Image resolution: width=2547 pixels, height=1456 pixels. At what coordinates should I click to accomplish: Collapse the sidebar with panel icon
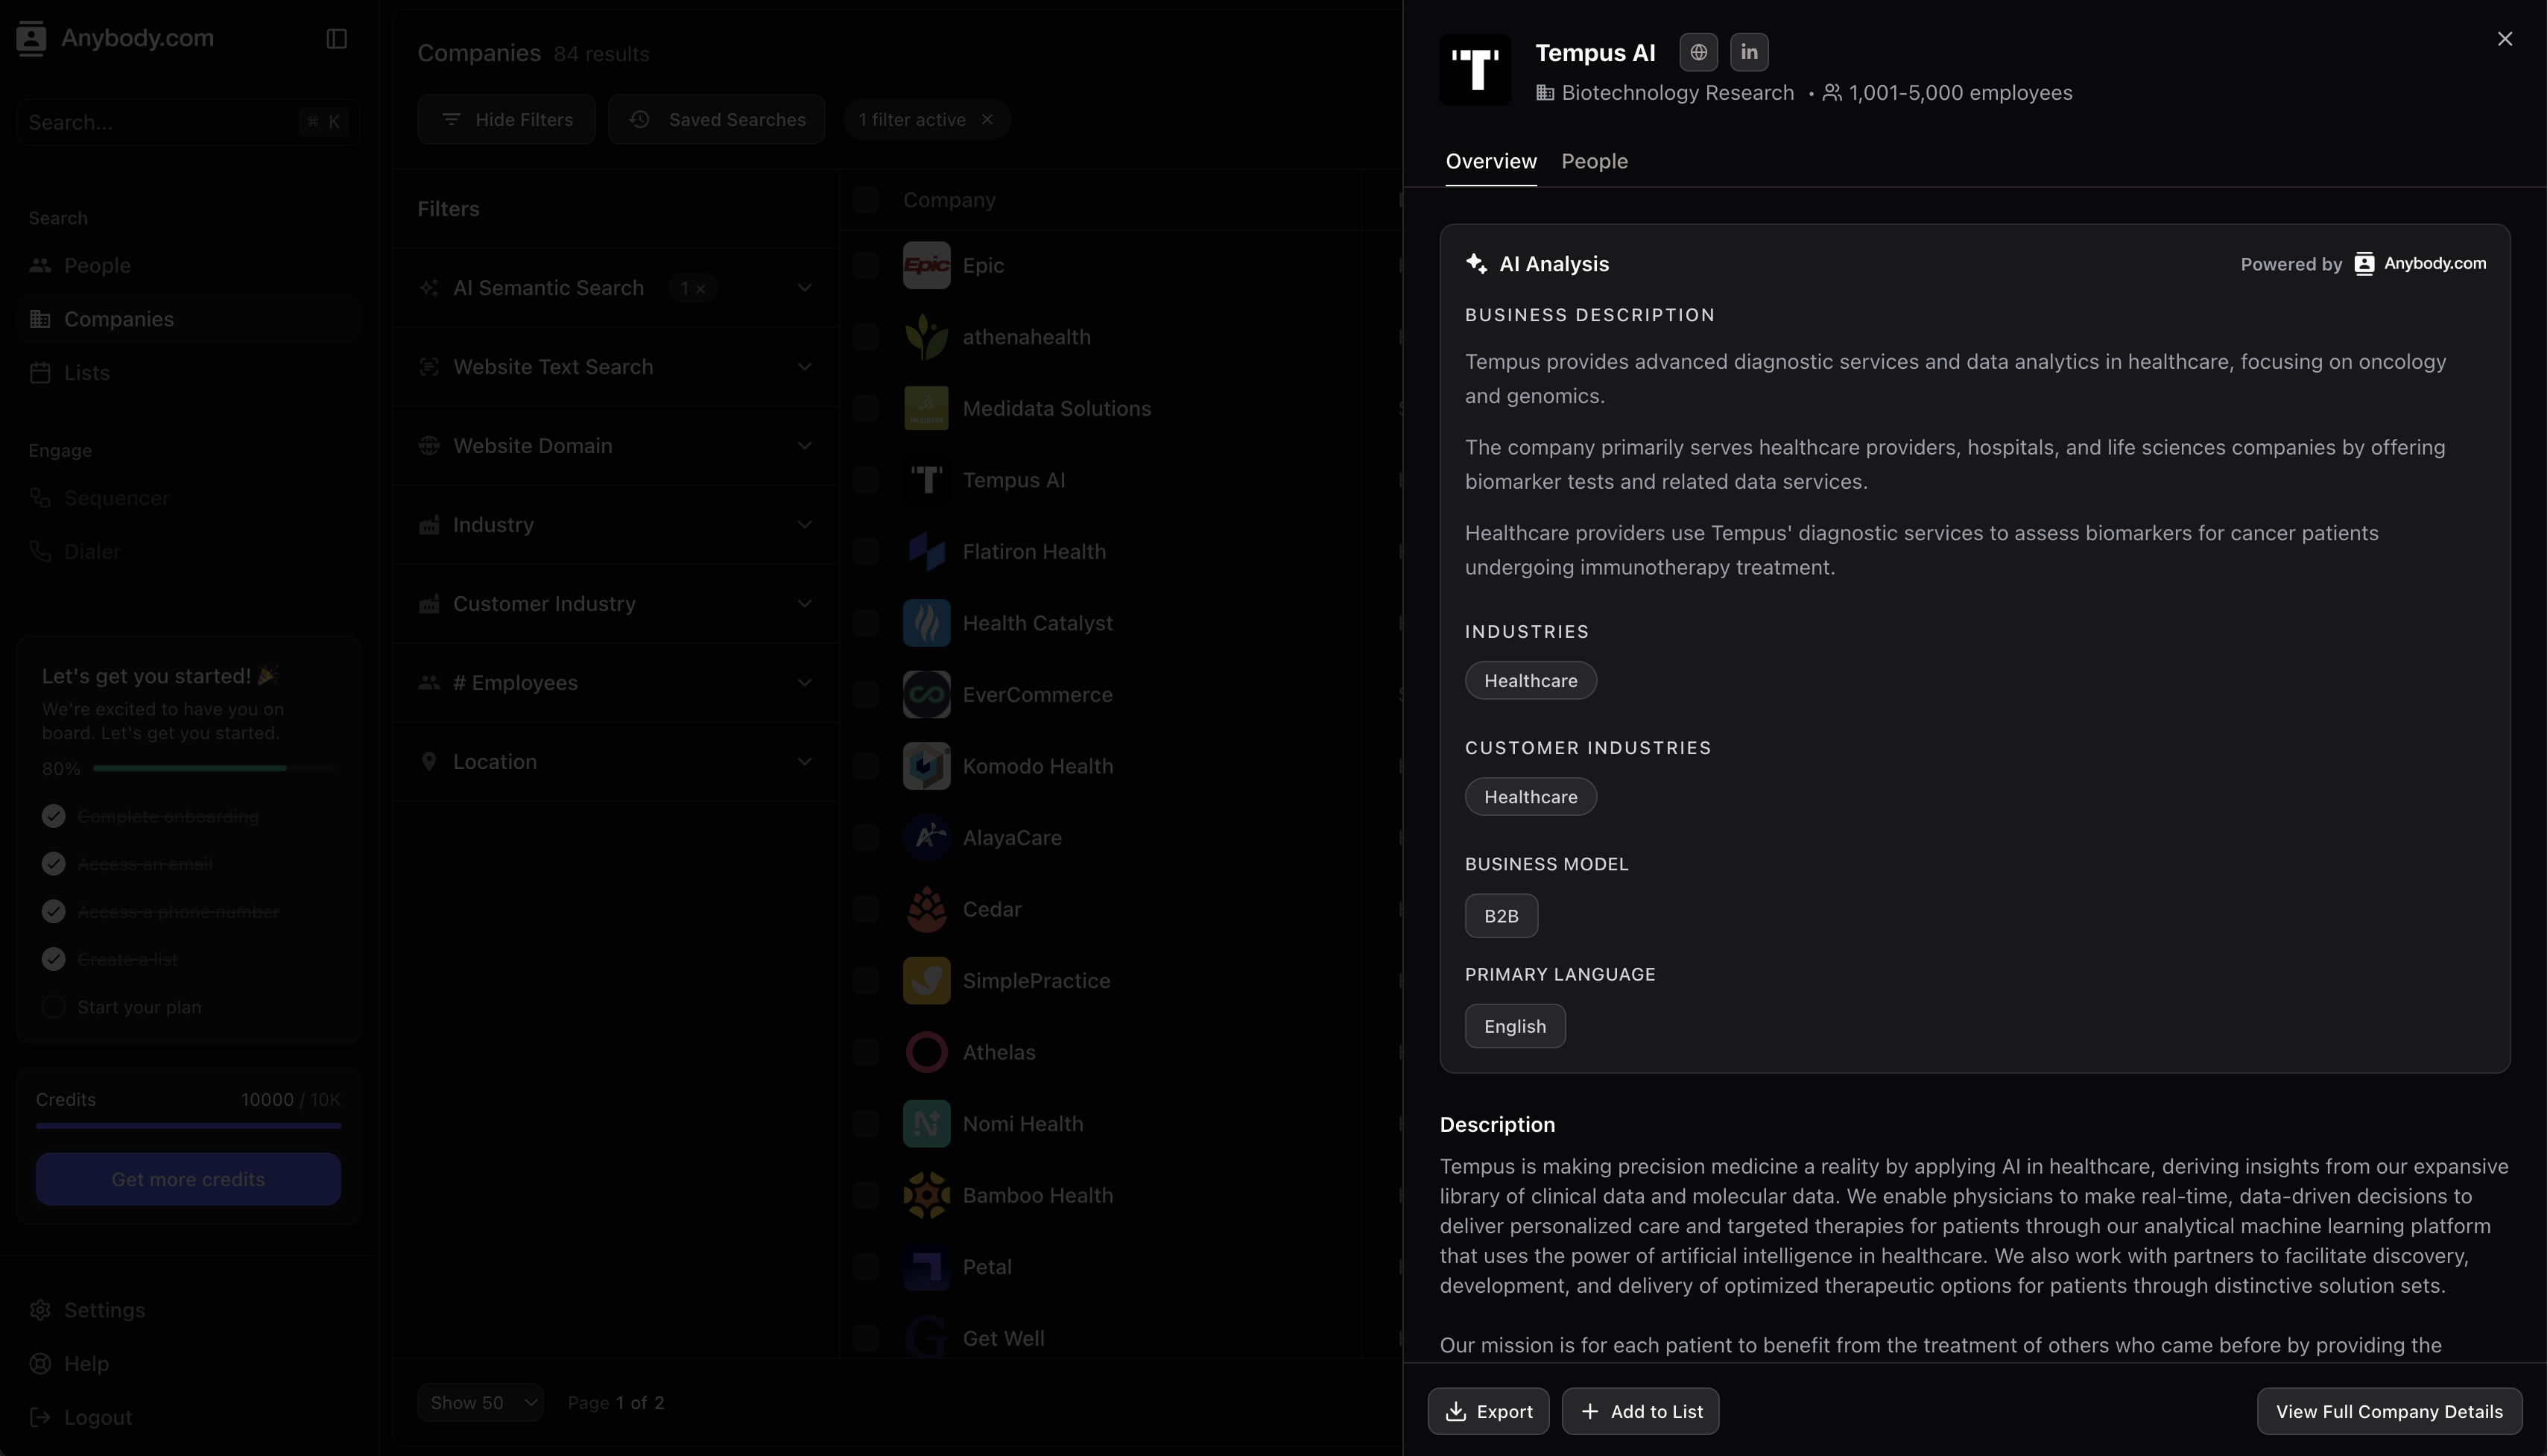pos(336,38)
